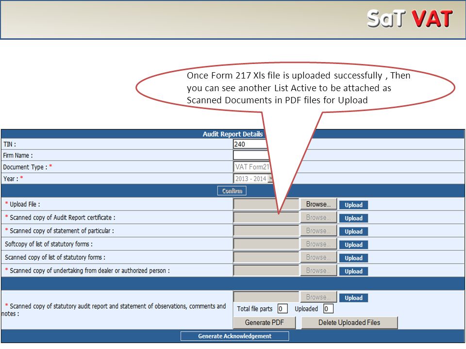Screen dimensions: 466x349
Task: Upload undertaking from dealer scan
Action: click(x=354, y=271)
